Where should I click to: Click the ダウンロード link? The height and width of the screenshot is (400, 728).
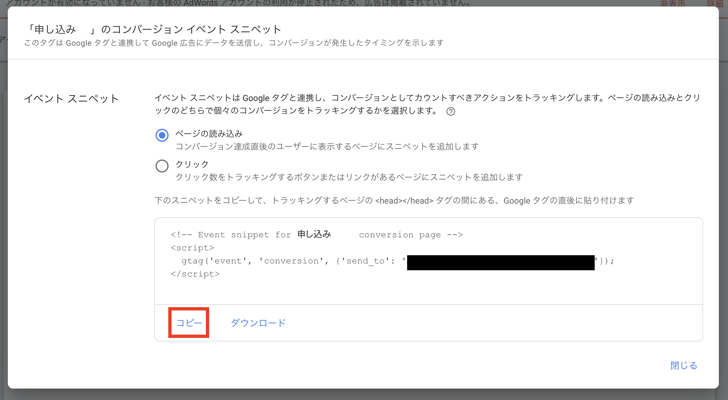[x=258, y=323]
